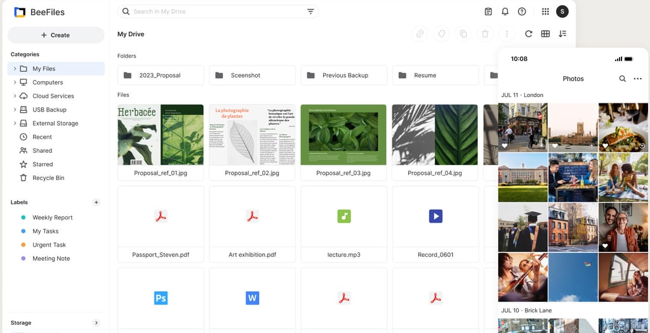
Task: Expand the My Files tree node
Action: pos(15,69)
